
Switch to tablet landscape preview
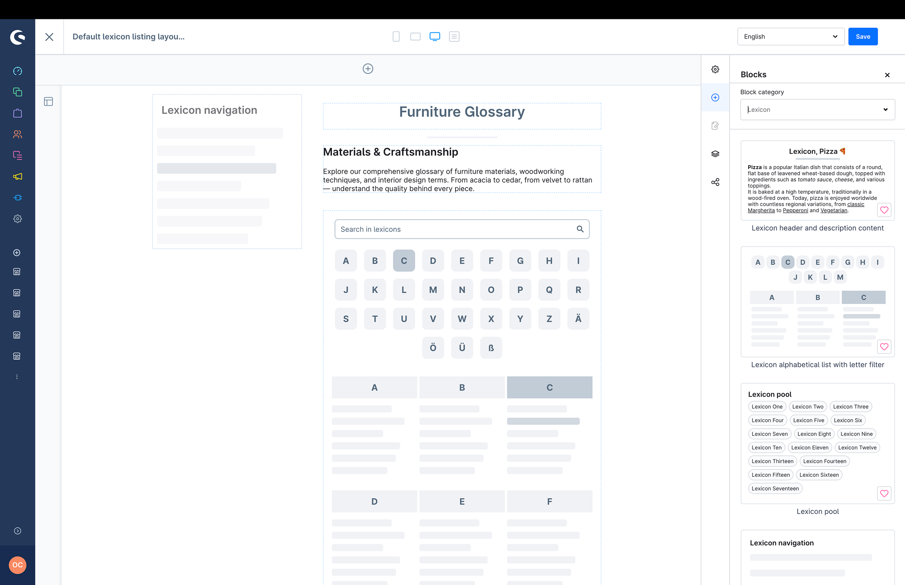click(x=415, y=37)
